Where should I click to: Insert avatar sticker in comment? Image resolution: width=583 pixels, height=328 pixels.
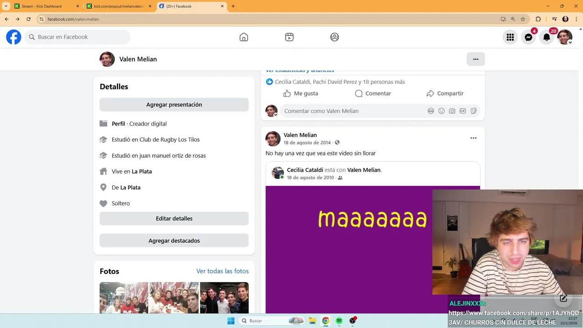pyautogui.click(x=431, y=111)
